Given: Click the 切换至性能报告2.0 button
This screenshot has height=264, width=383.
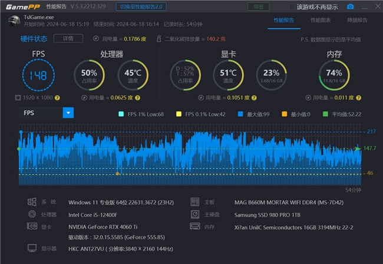Looking at the screenshot, I should click(141, 6).
